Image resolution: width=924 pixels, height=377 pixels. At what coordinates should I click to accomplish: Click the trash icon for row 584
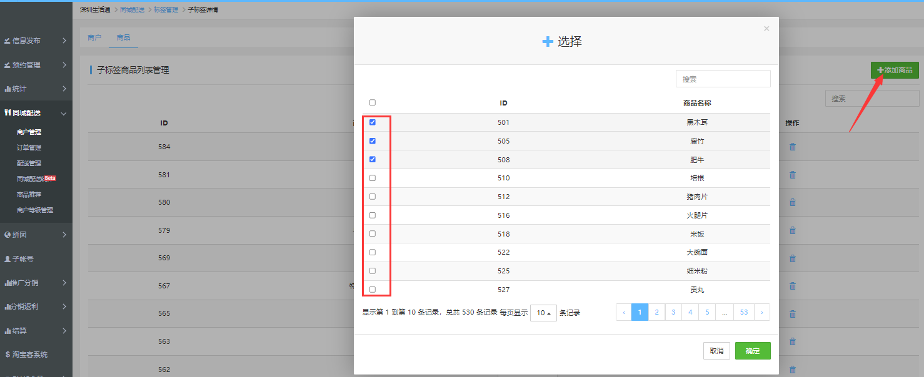click(793, 147)
